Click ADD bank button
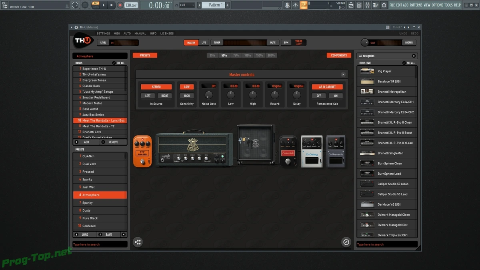The height and width of the screenshot is (270, 480). pos(86,142)
